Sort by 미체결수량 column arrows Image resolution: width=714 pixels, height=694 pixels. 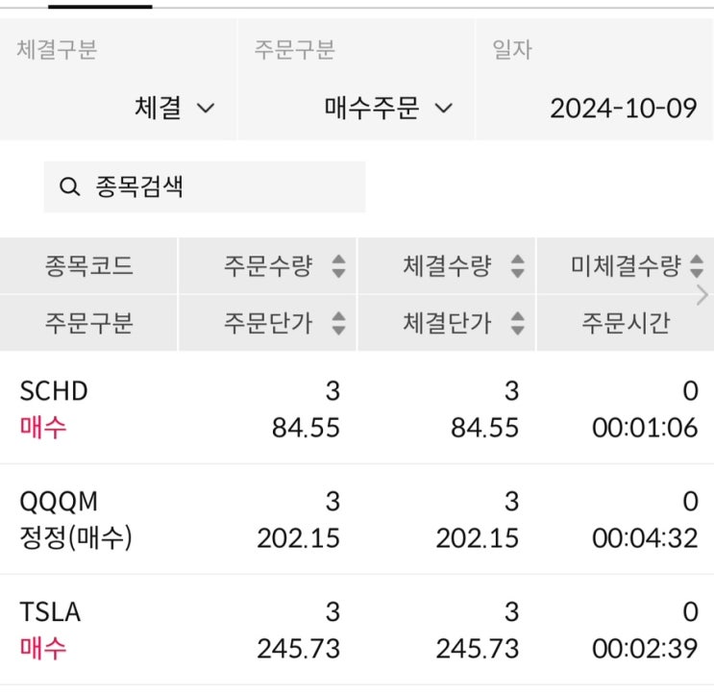[697, 266]
